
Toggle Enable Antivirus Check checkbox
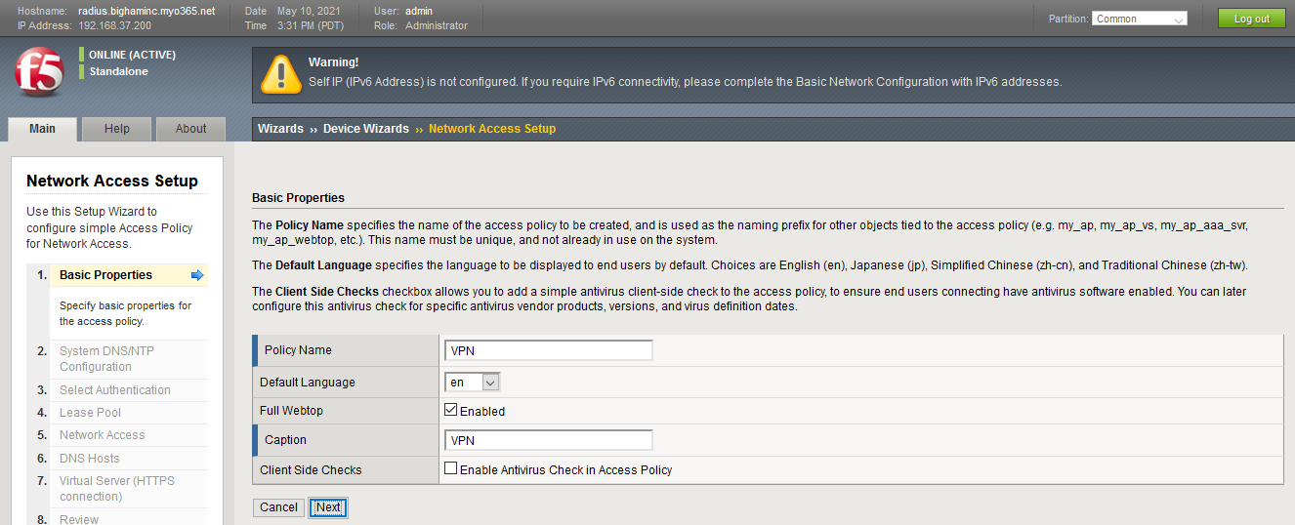[450, 469]
